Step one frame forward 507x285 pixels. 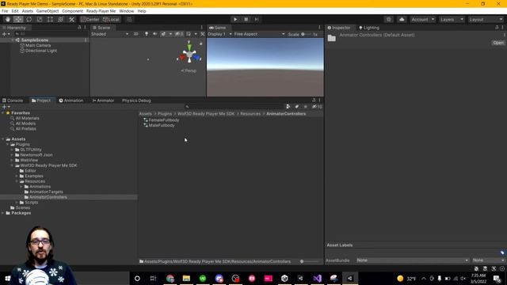257,19
